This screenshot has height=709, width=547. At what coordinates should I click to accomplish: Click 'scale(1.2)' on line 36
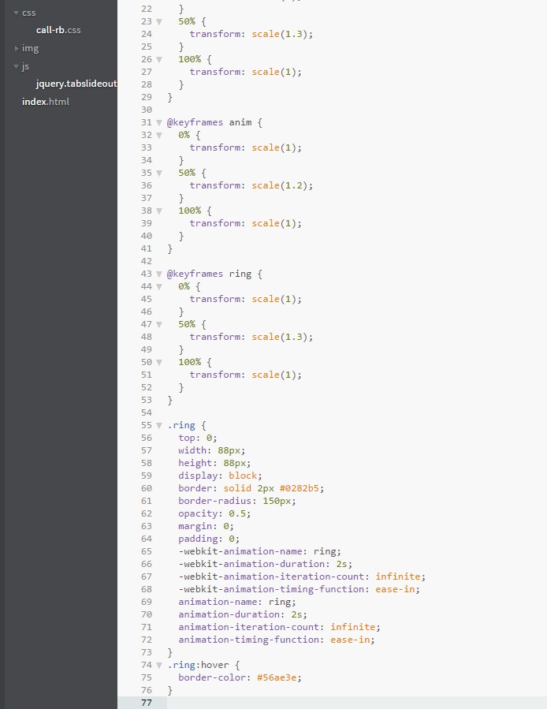tap(279, 185)
